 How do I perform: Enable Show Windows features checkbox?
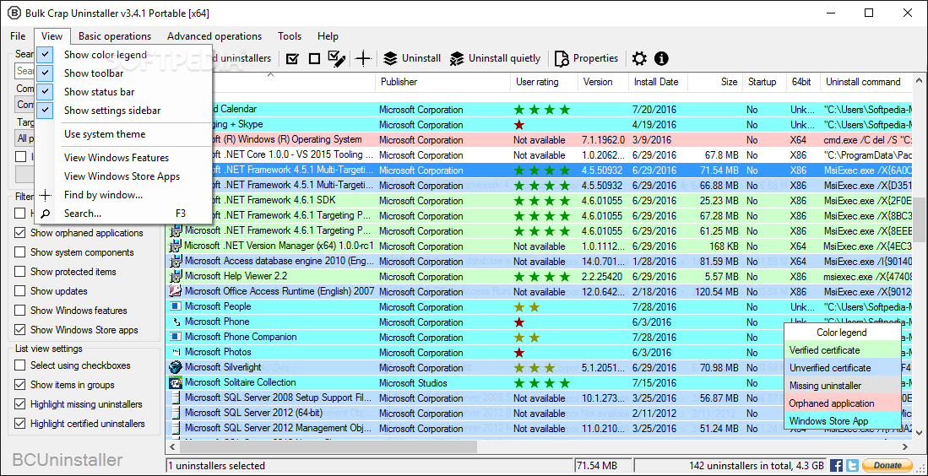(x=20, y=311)
